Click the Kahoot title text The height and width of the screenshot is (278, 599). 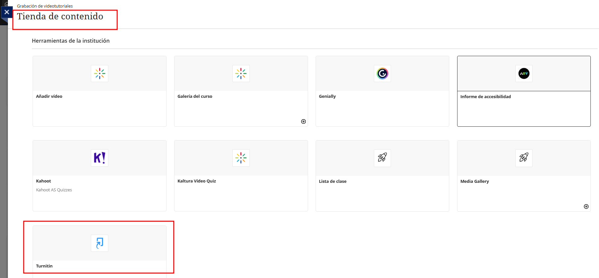tap(43, 181)
